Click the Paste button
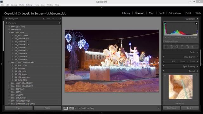This screenshot has width=203, height=114. [x=47, y=108]
